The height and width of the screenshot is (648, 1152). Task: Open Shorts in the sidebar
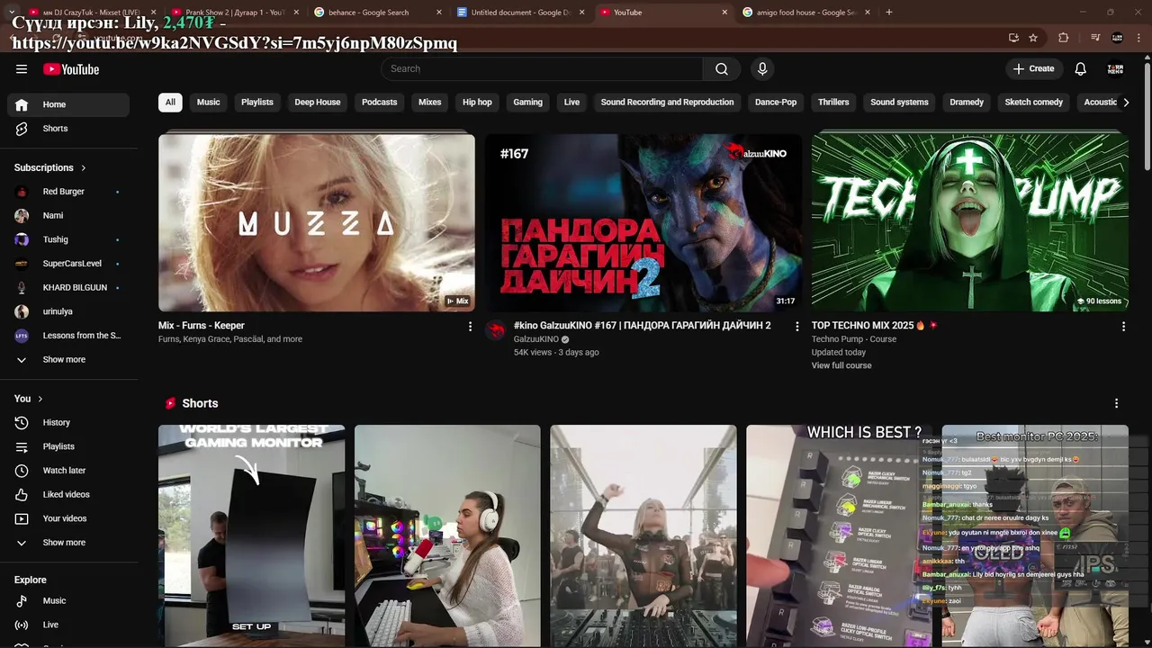coord(68,129)
